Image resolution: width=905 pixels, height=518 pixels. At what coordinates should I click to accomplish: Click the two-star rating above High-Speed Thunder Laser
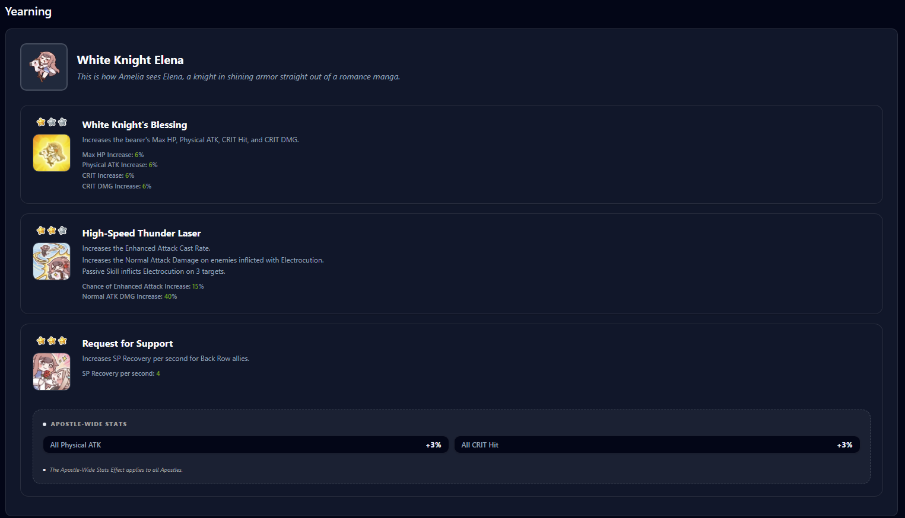pyautogui.click(x=52, y=231)
